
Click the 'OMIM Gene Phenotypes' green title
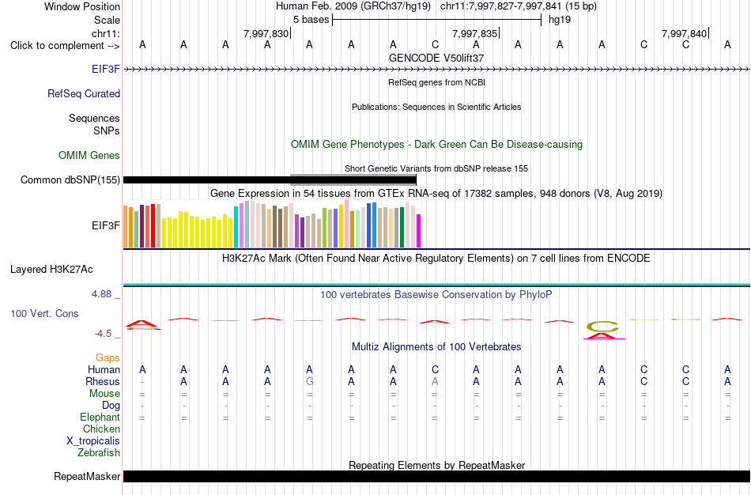pos(436,144)
